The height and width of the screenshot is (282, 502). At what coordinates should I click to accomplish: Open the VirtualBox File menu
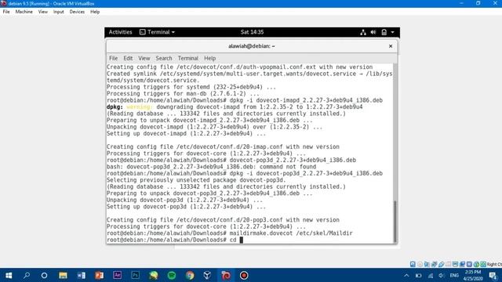pyautogui.click(x=6, y=12)
